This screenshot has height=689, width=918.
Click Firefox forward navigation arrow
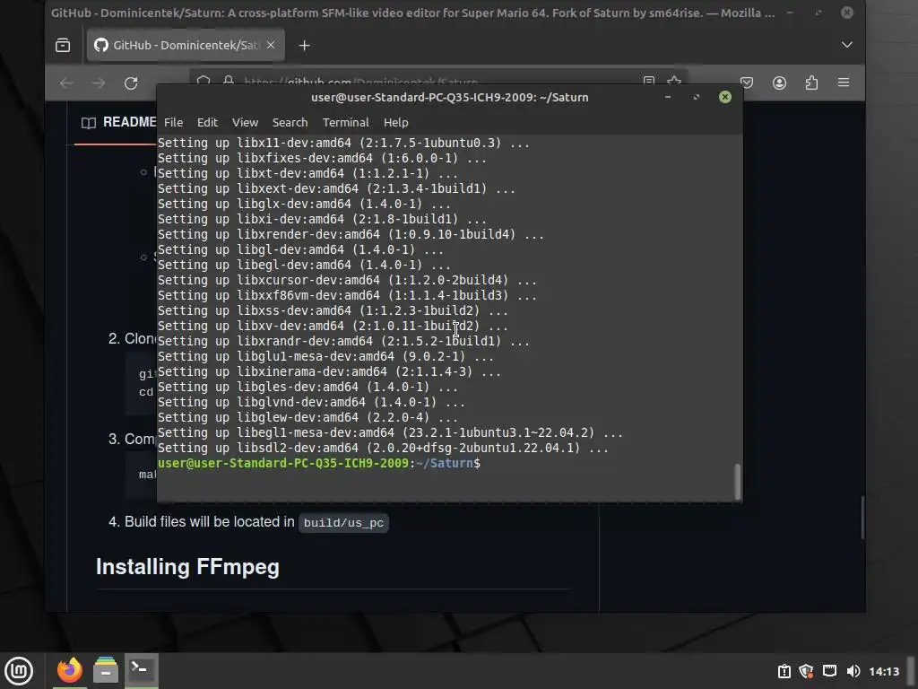(x=99, y=83)
